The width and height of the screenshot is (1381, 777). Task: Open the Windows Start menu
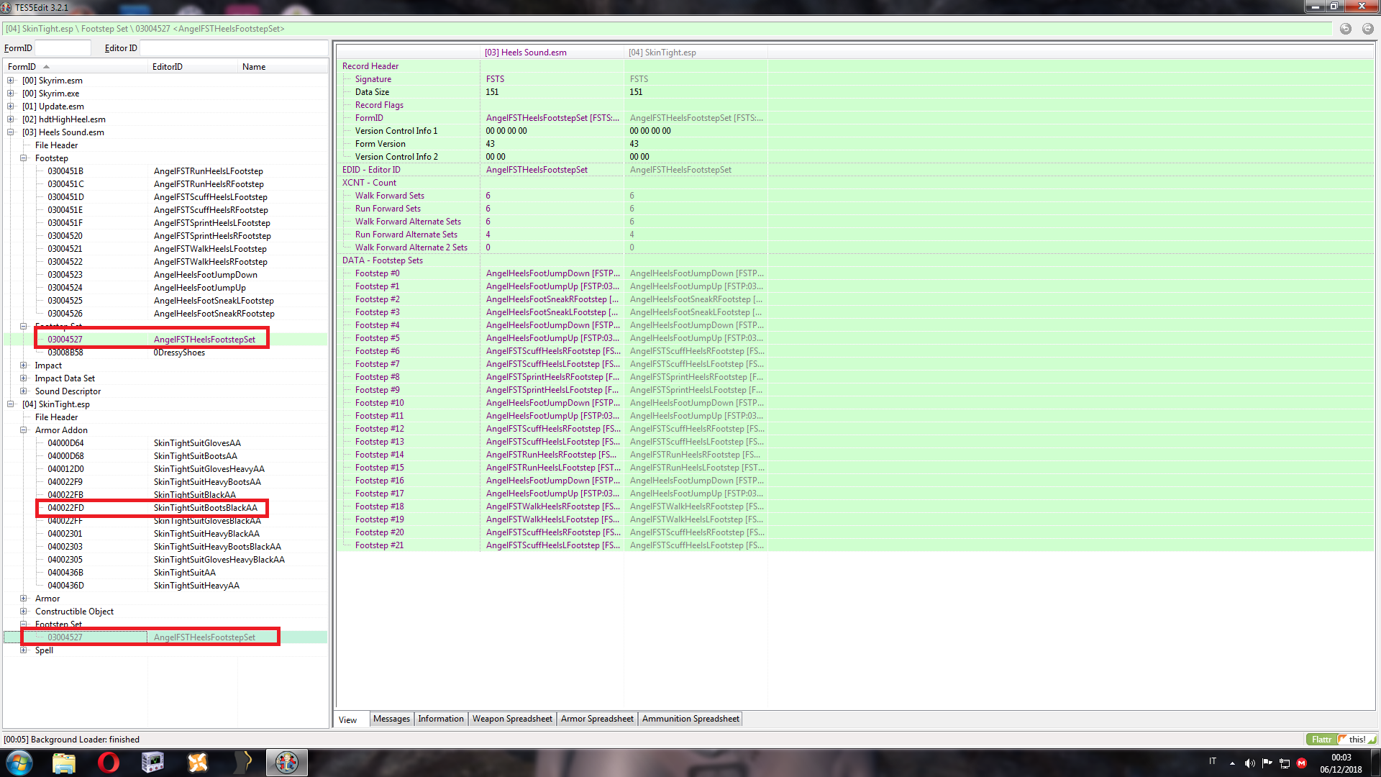coord(19,763)
